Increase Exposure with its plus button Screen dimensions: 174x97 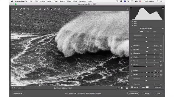pos(161,46)
